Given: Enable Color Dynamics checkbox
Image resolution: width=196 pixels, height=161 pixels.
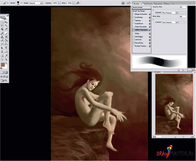Looking at the screenshot, I should 134,27.
